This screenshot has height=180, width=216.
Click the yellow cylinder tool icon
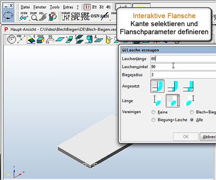click(x=108, y=39)
